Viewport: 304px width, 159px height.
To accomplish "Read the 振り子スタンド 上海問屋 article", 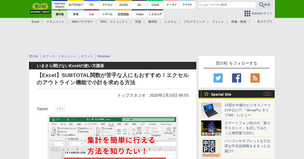I will click(x=248, y=128).
